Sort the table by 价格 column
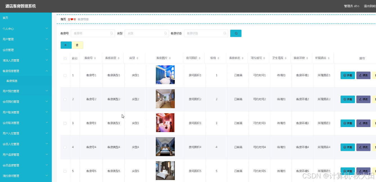 pyautogui.click(x=218, y=58)
